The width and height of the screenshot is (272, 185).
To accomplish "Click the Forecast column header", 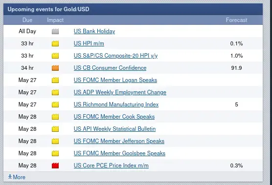I will (236, 20).
